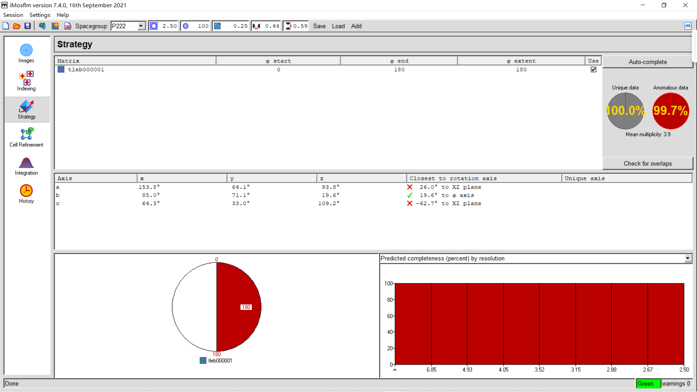This screenshot has height=392, width=697.
Task: Switch to Images pane in sidebar
Action: (x=27, y=53)
